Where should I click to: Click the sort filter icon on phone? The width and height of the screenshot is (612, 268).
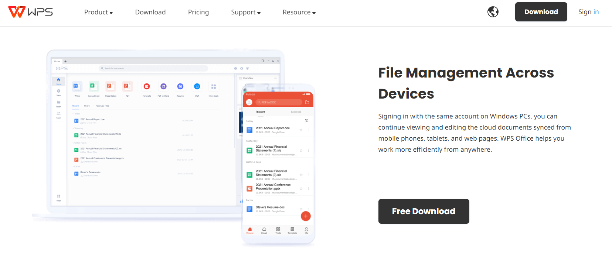point(307,121)
